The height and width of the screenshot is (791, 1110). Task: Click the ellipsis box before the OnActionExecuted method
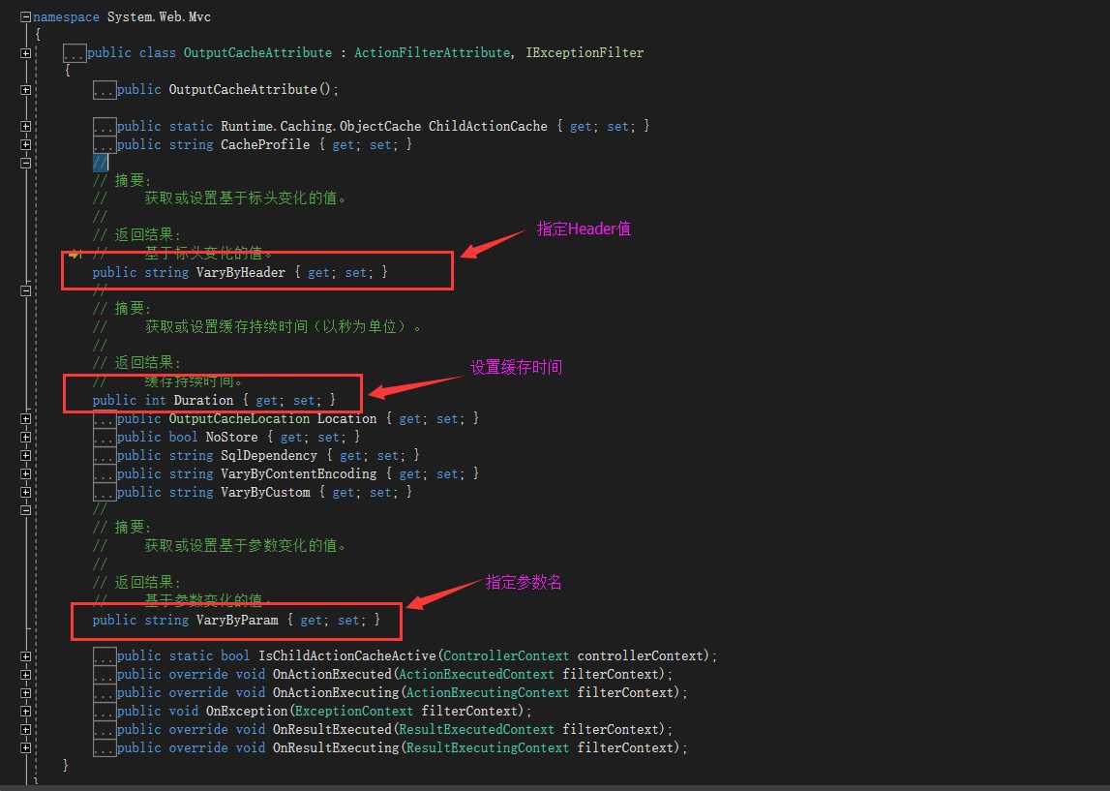tap(105, 675)
